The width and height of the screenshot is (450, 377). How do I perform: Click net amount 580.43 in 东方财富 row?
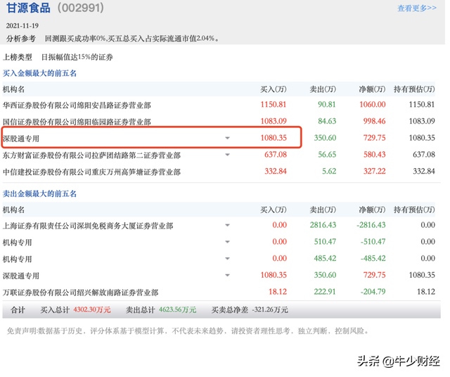pos(374,155)
